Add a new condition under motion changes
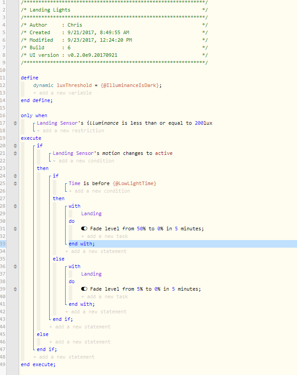The height and width of the screenshot is (375, 297). (x=83, y=161)
